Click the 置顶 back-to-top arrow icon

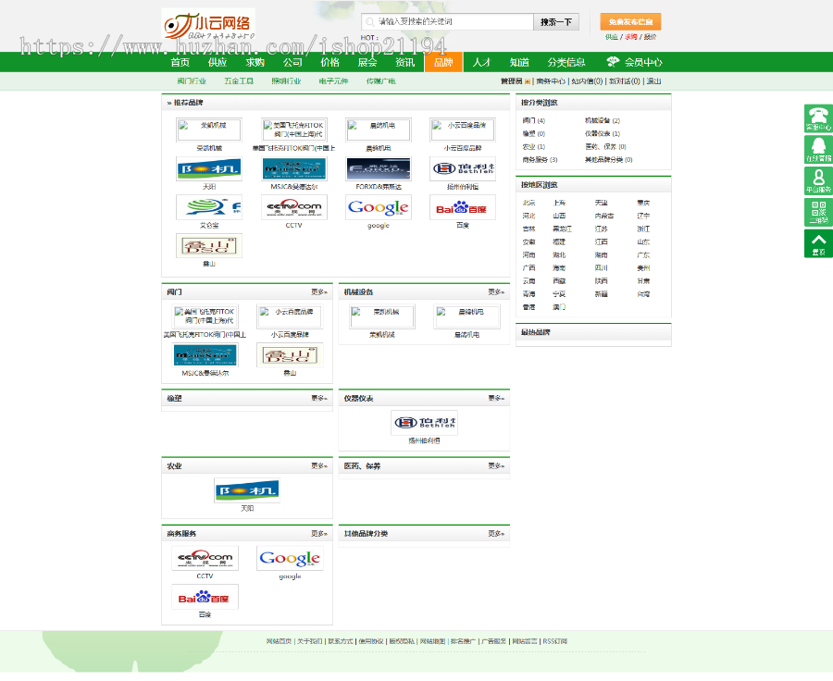[x=818, y=241]
